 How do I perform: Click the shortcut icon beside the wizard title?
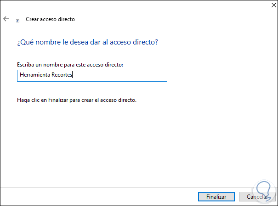18,21
